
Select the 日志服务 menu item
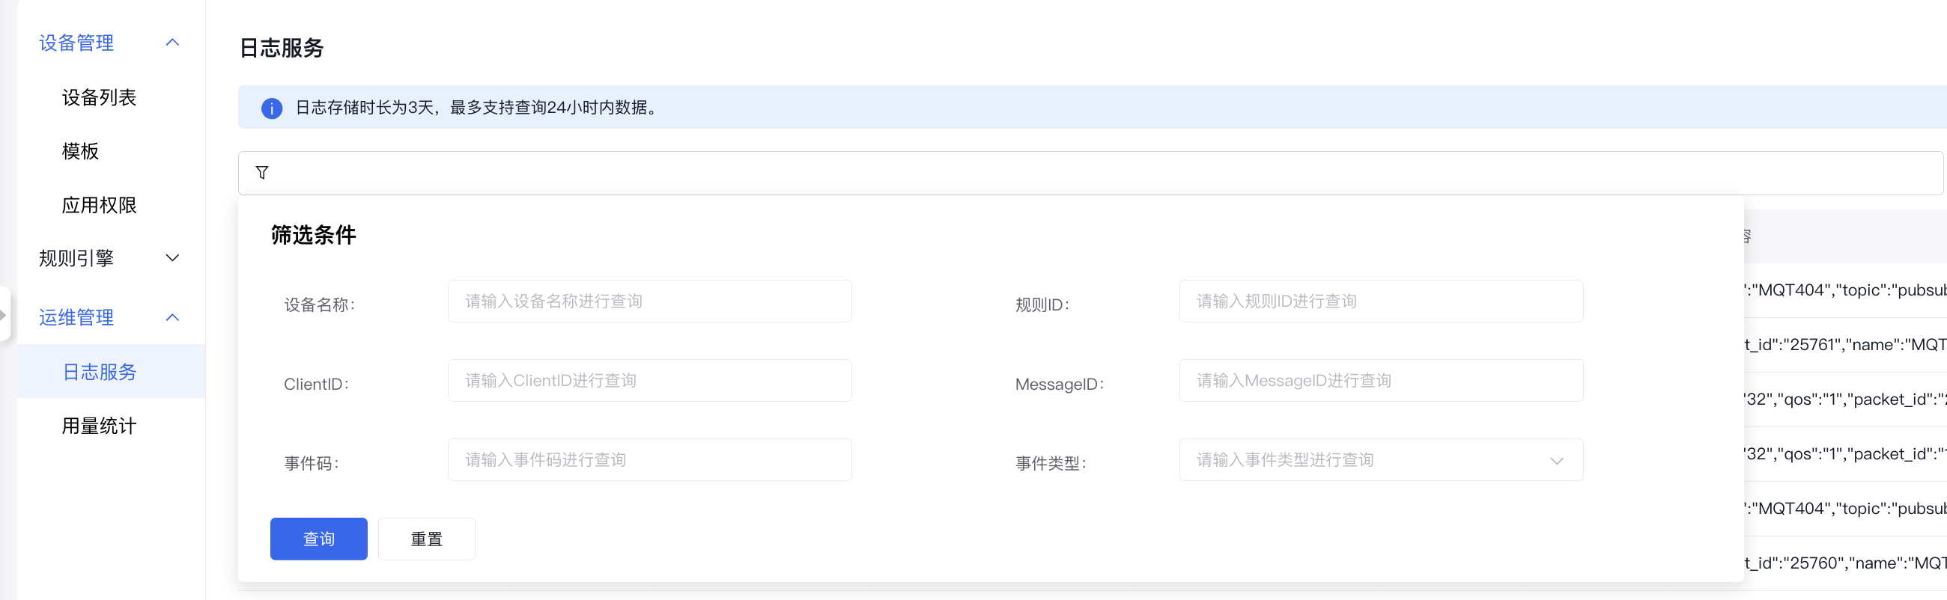click(x=99, y=371)
